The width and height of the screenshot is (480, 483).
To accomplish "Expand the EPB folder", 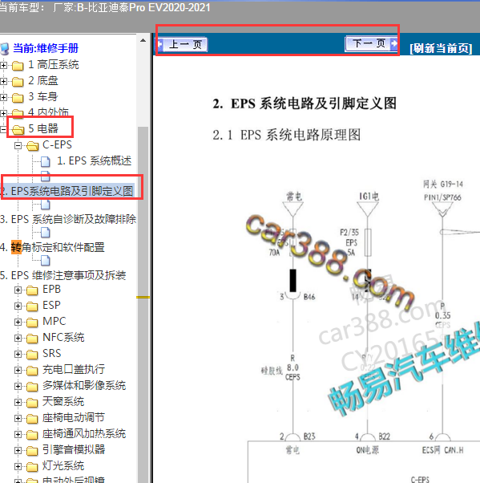I will [18, 290].
